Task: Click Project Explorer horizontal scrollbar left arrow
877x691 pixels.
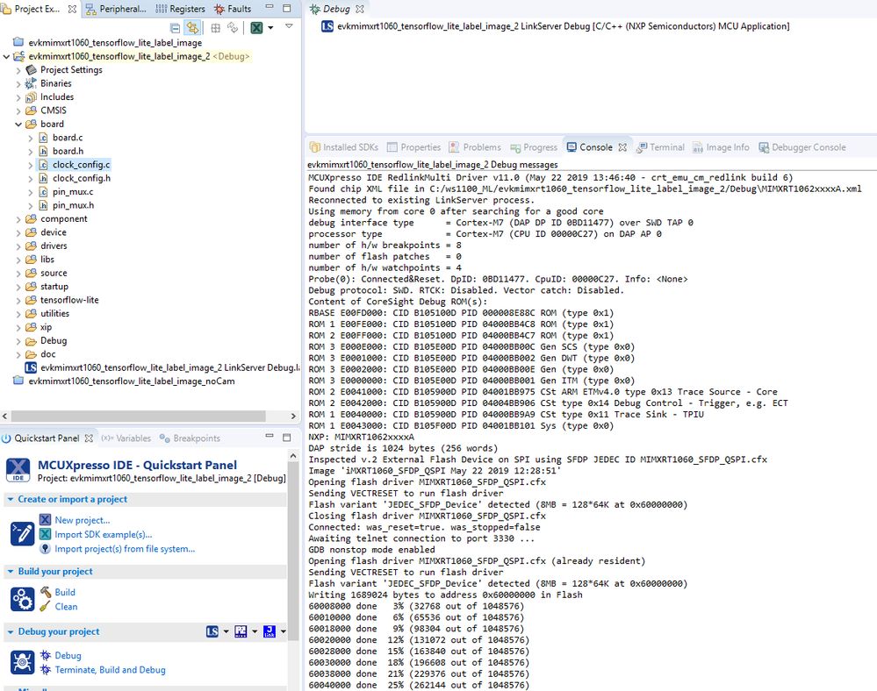Action: coord(5,417)
